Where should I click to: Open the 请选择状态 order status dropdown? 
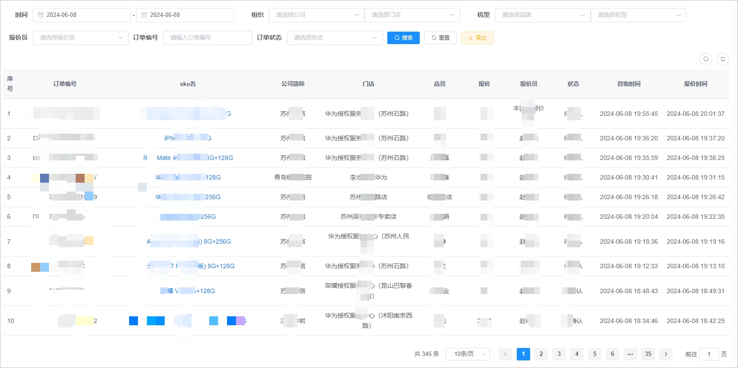click(x=335, y=38)
